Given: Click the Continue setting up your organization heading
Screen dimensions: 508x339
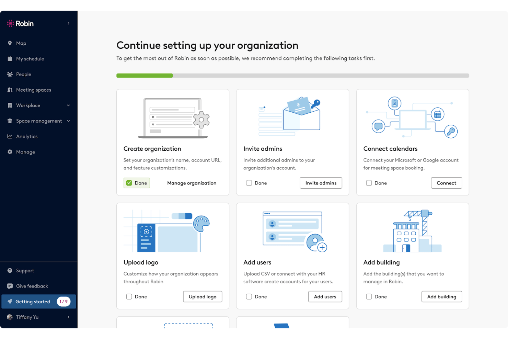Looking at the screenshot, I should tap(207, 45).
